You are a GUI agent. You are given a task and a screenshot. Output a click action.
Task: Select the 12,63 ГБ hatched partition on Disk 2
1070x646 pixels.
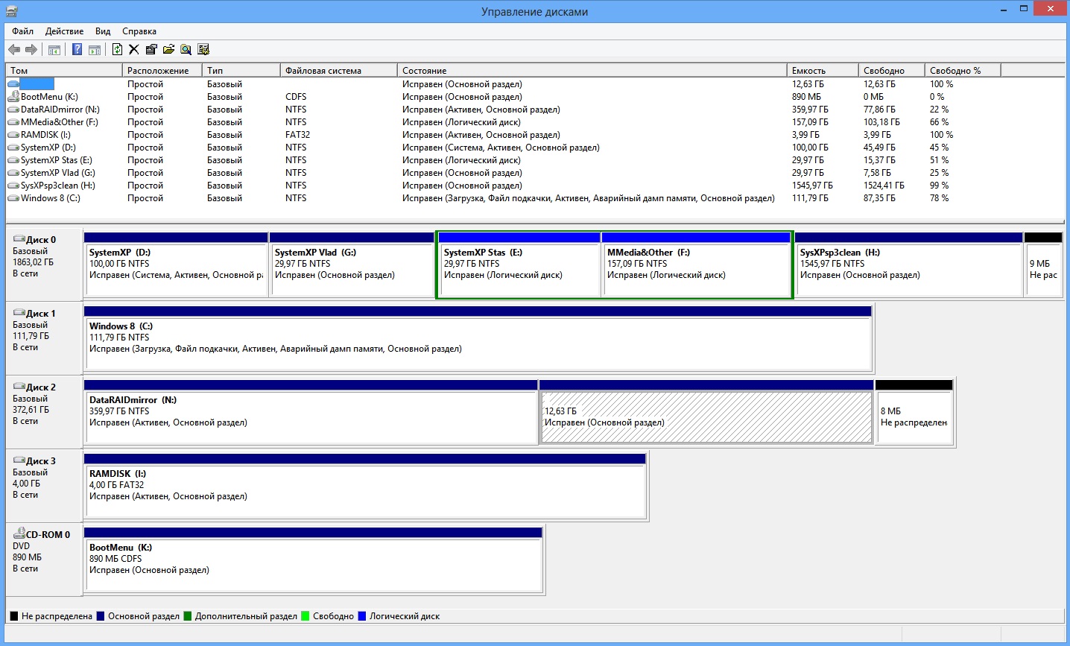[705, 417]
